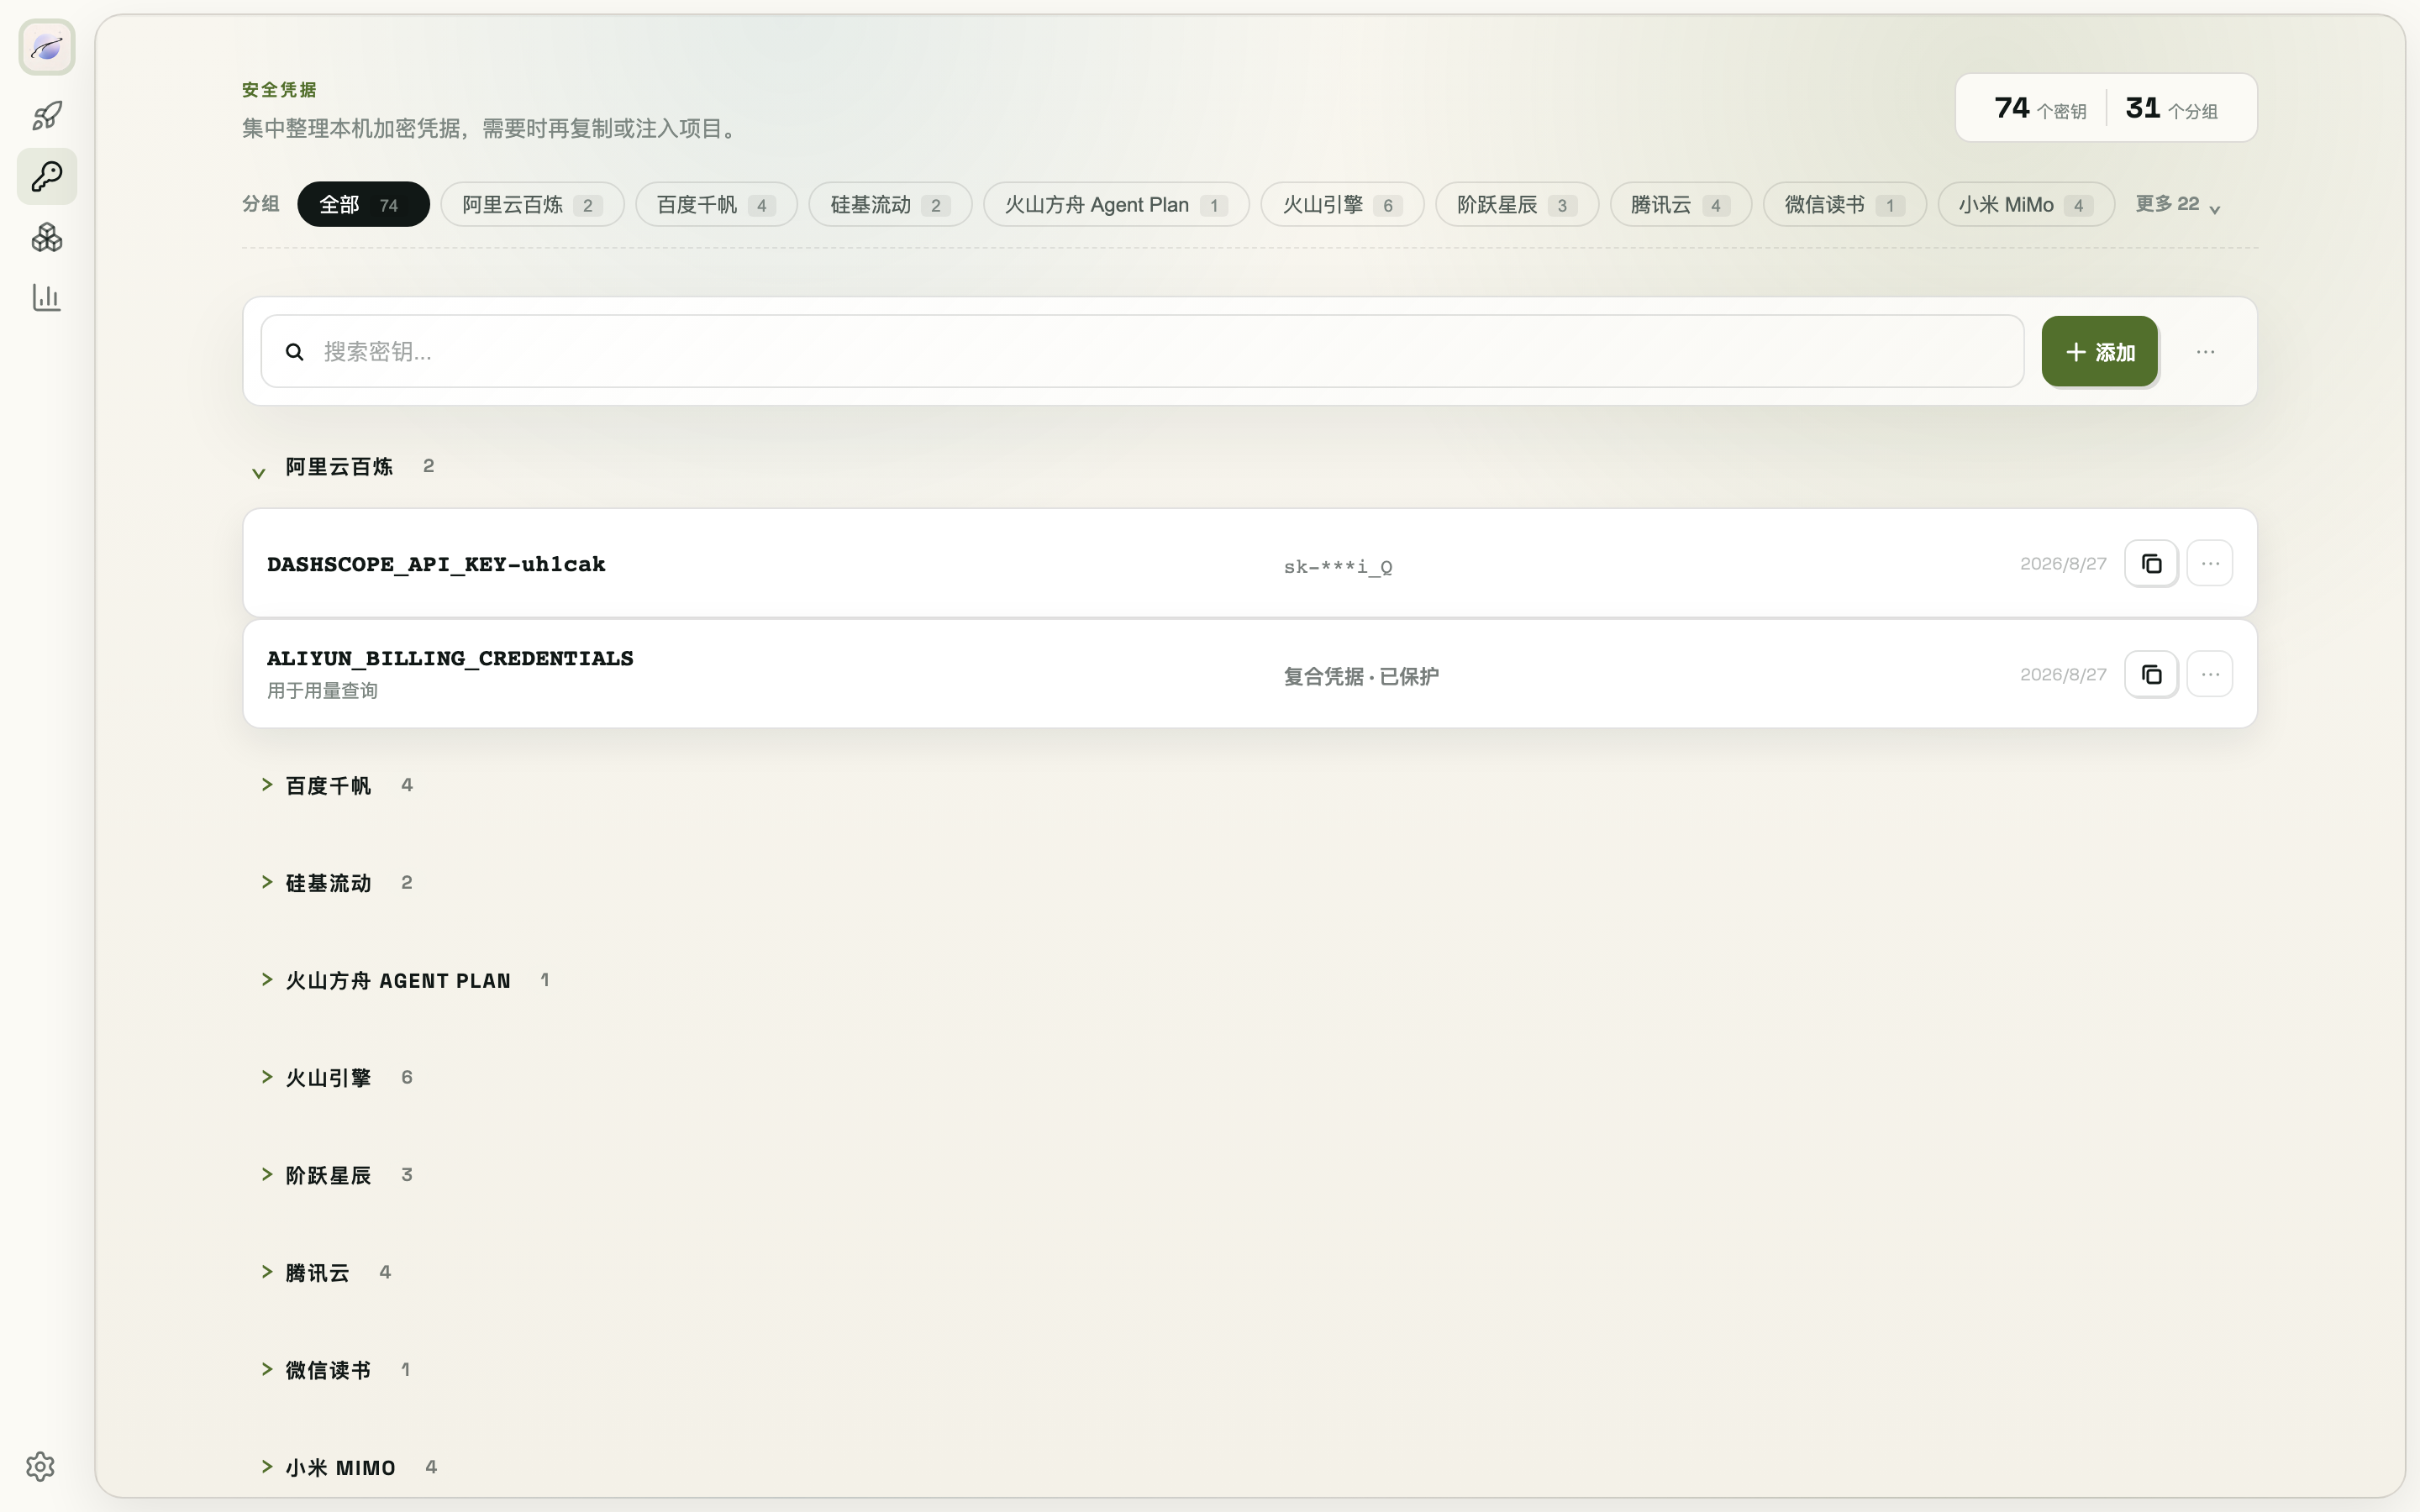Open more options for ALIYUN_BILLING_CREDENTIALS
This screenshot has width=2420, height=1512.
pyautogui.click(x=2210, y=675)
